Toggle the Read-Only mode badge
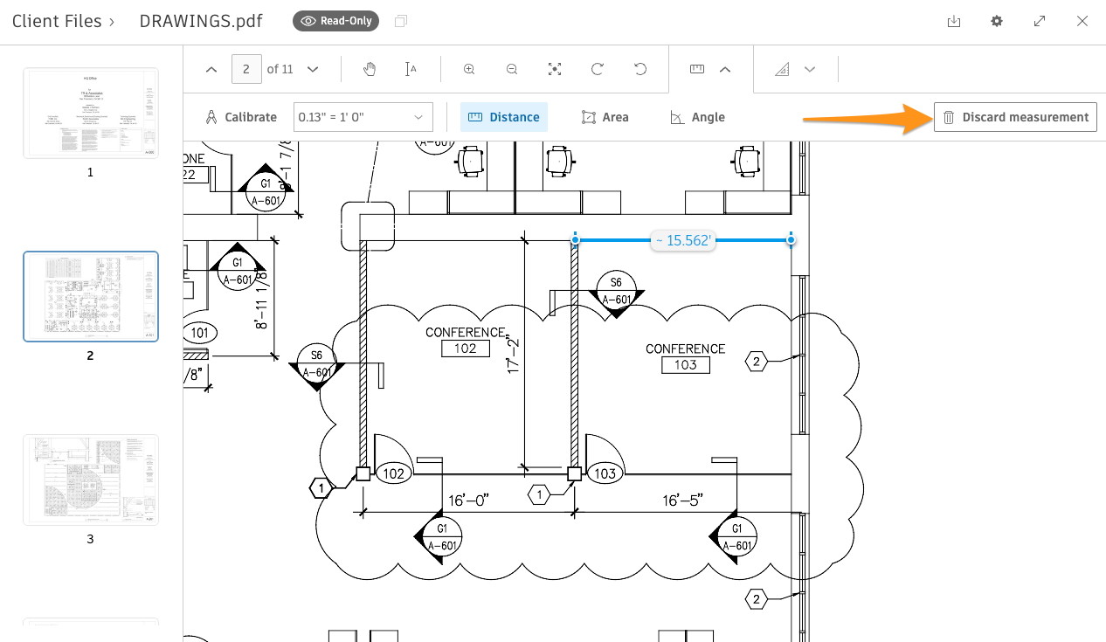 (x=335, y=20)
